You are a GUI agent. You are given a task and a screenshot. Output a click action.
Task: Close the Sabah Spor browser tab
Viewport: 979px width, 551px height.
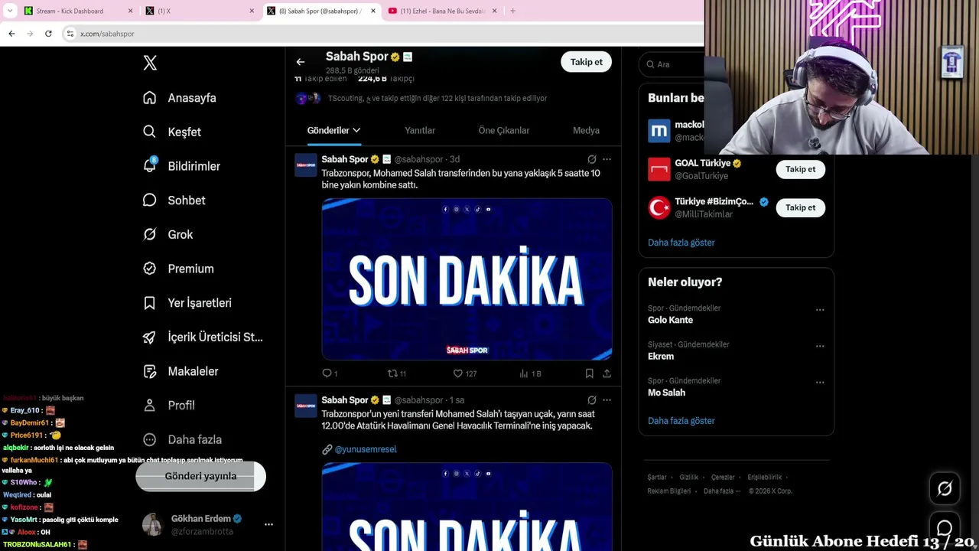click(373, 11)
